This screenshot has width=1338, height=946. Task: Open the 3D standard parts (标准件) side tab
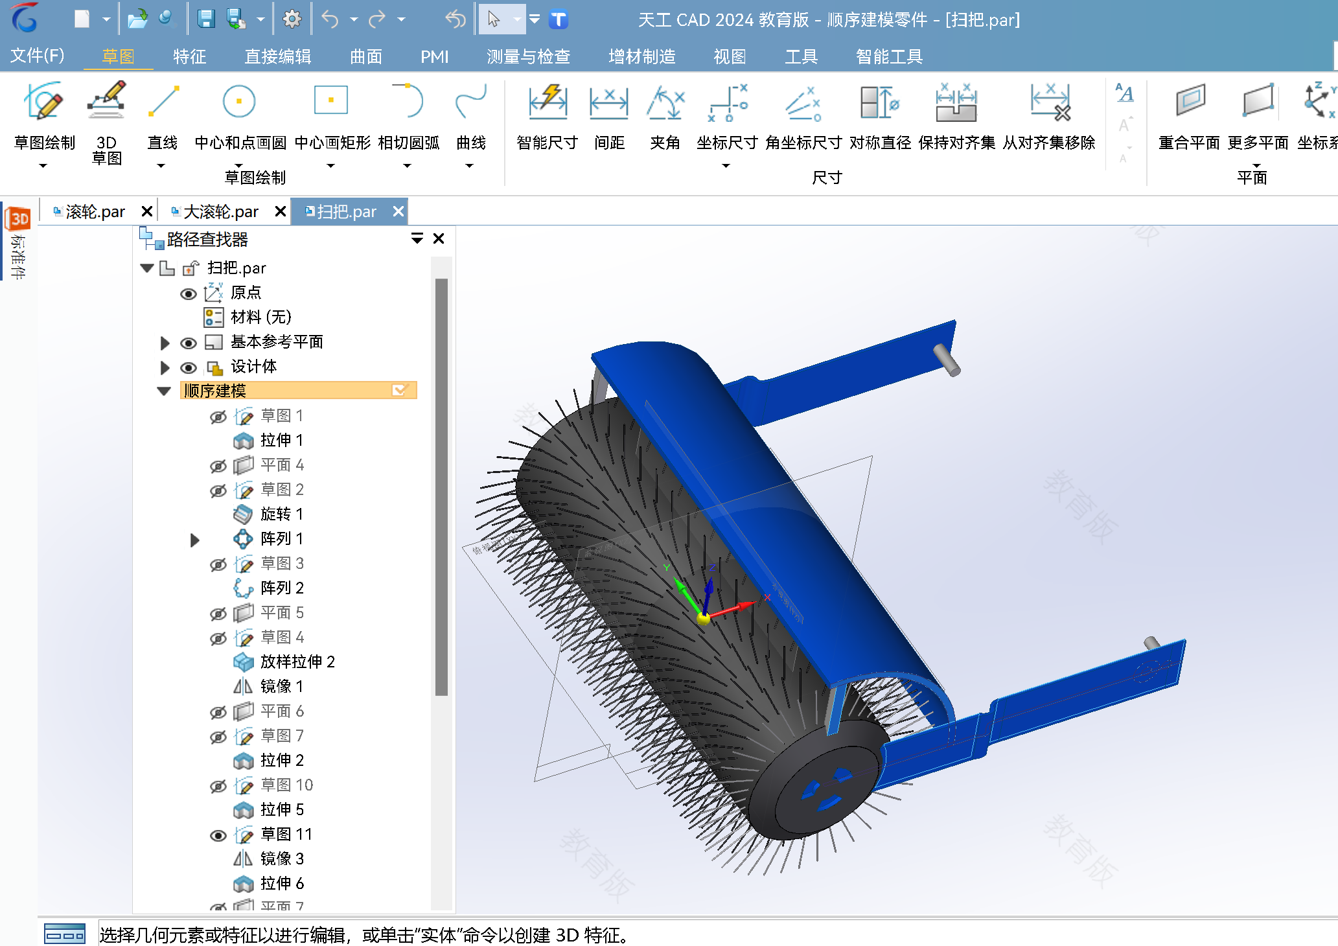18,242
